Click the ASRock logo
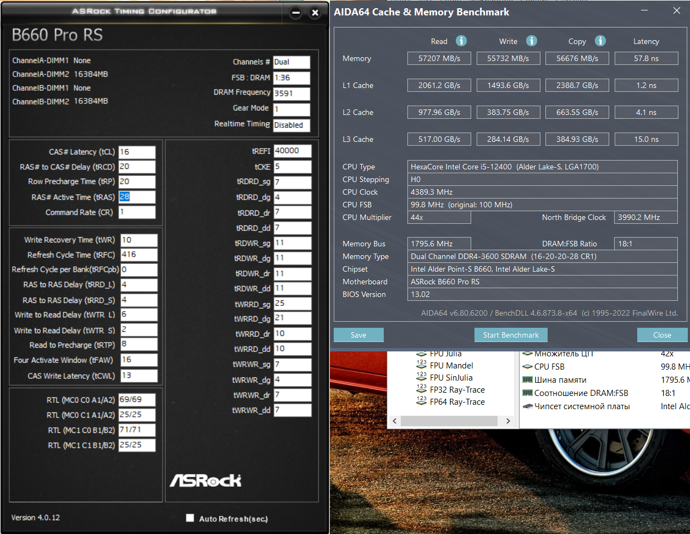Viewport: 690px width, 534px height. coord(205,480)
